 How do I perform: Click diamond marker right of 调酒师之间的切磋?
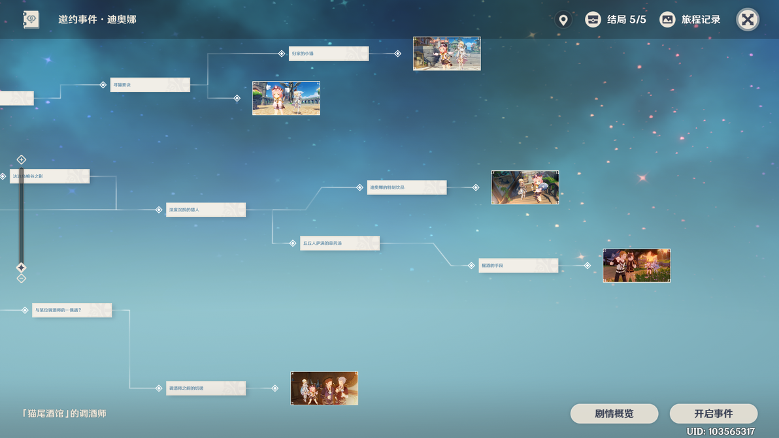(x=274, y=388)
